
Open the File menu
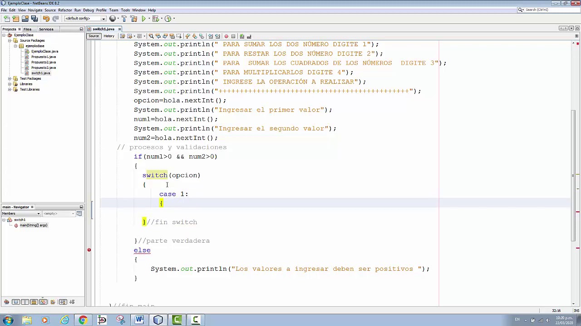click(4, 10)
